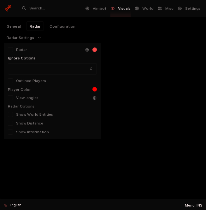Open the Settings tab

[189, 8]
